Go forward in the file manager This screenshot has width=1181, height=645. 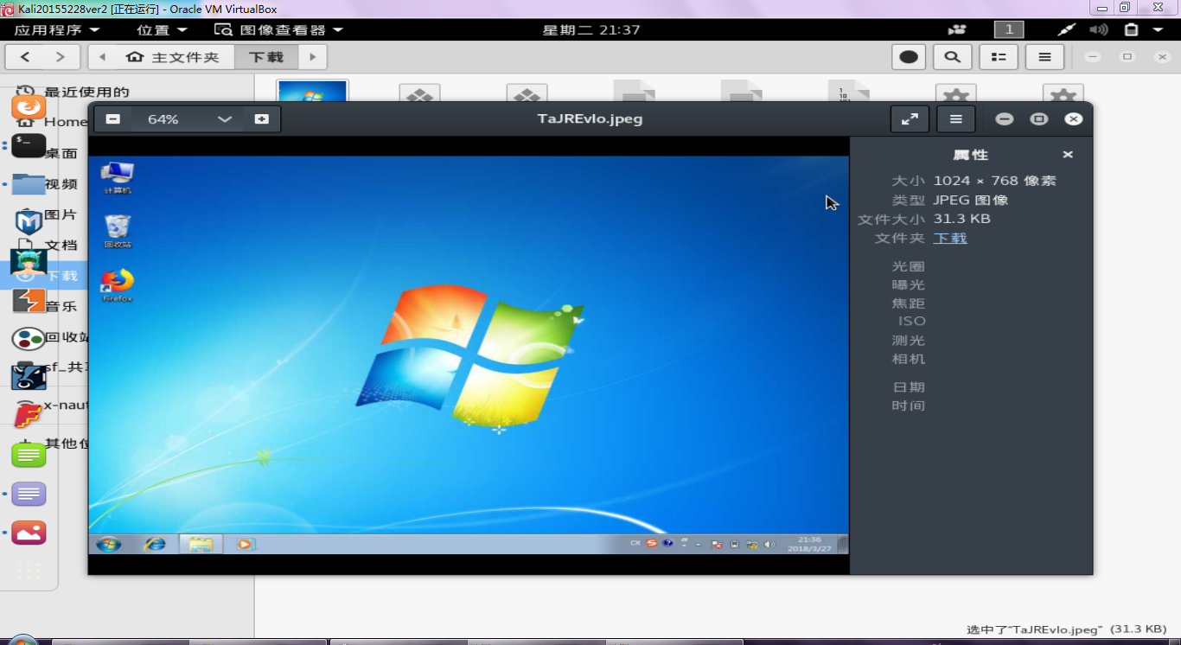[x=61, y=57]
